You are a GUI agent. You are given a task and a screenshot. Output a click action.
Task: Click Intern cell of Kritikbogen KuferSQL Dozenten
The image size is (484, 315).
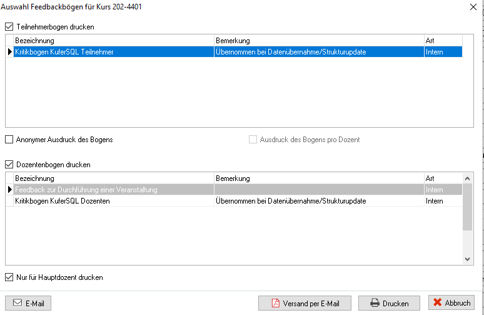443,201
